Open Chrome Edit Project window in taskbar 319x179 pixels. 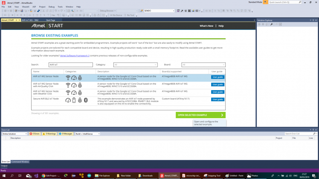click(50, 175)
